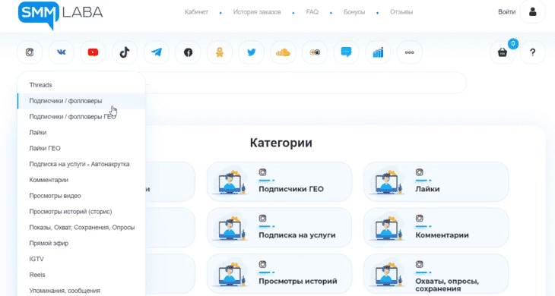Viewport: 555px width, 296px height.
Task: Choose Прямой эфир in dropdown
Action: (x=81, y=244)
